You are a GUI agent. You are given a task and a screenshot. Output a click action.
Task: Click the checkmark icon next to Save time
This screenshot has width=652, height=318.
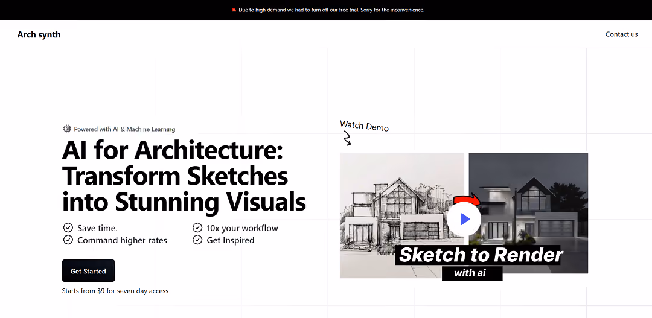coord(68,227)
